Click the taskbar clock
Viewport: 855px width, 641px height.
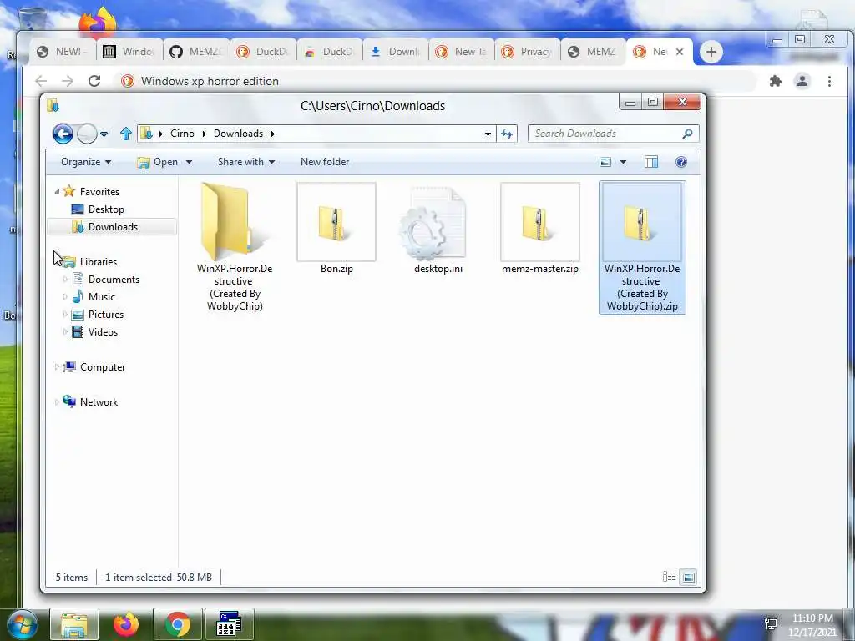(x=812, y=625)
